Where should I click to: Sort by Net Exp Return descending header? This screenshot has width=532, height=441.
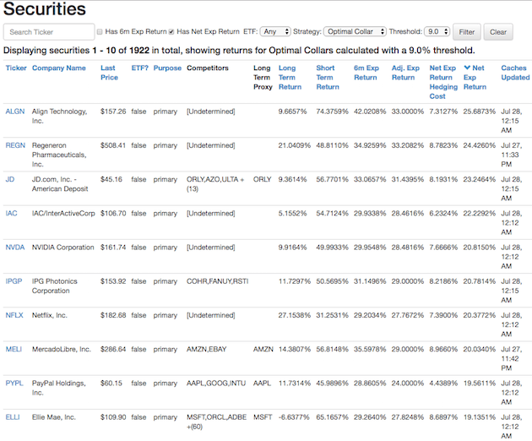475,77
